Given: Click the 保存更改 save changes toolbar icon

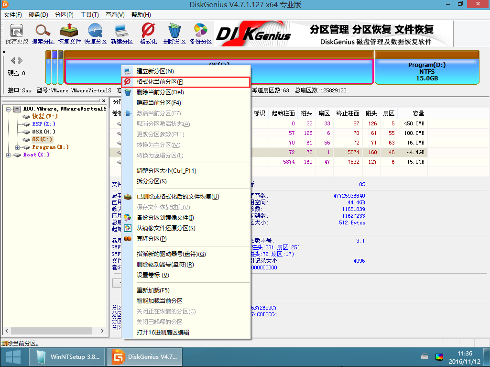Looking at the screenshot, I should click(x=17, y=34).
